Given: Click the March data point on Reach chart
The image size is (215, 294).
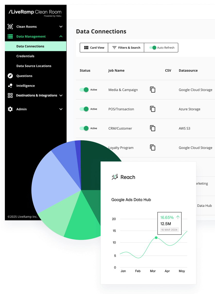Looking at the screenshot, I should click(x=156, y=238).
